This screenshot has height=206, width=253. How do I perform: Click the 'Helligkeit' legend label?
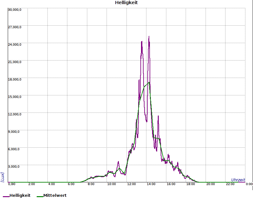pyautogui.click(x=20, y=196)
